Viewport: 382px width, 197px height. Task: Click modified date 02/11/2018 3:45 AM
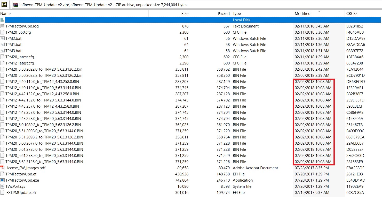coord(312,26)
